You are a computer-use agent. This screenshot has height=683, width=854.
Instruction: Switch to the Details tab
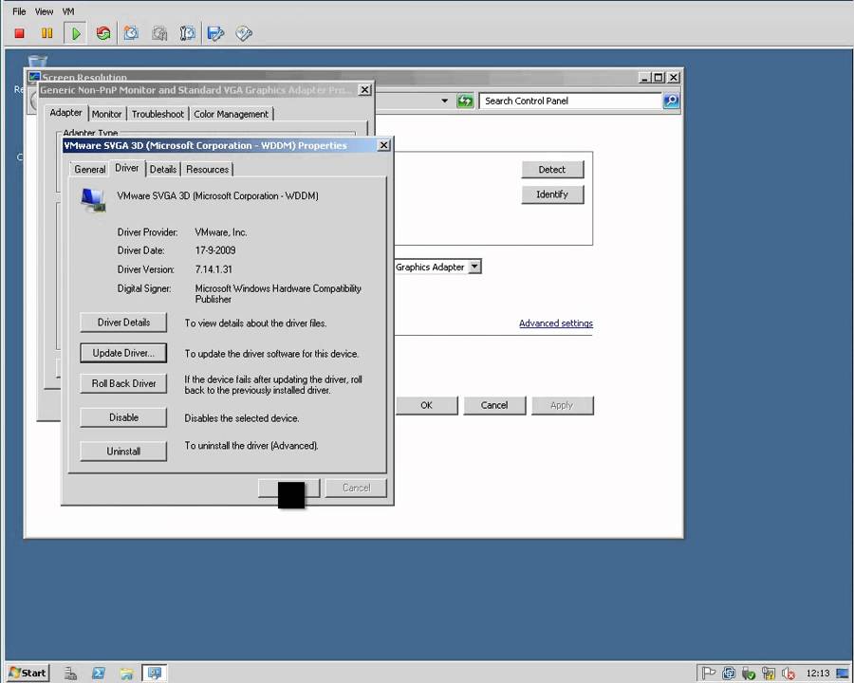(163, 170)
